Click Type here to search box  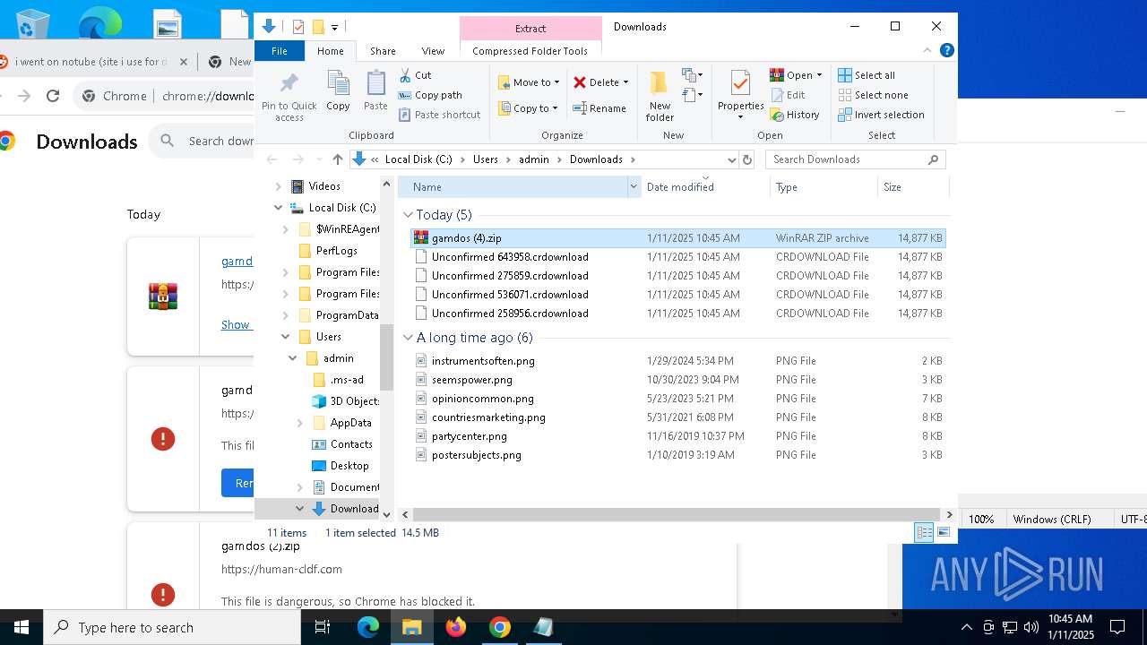pyautogui.click(x=172, y=628)
